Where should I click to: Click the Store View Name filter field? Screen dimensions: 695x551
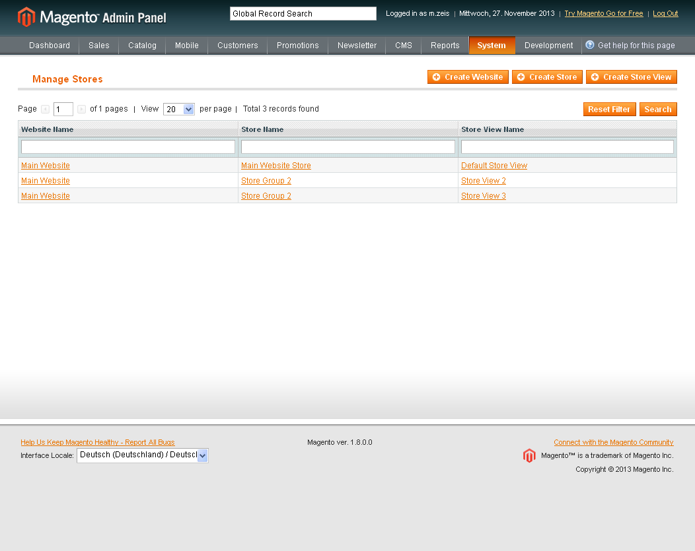click(567, 146)
